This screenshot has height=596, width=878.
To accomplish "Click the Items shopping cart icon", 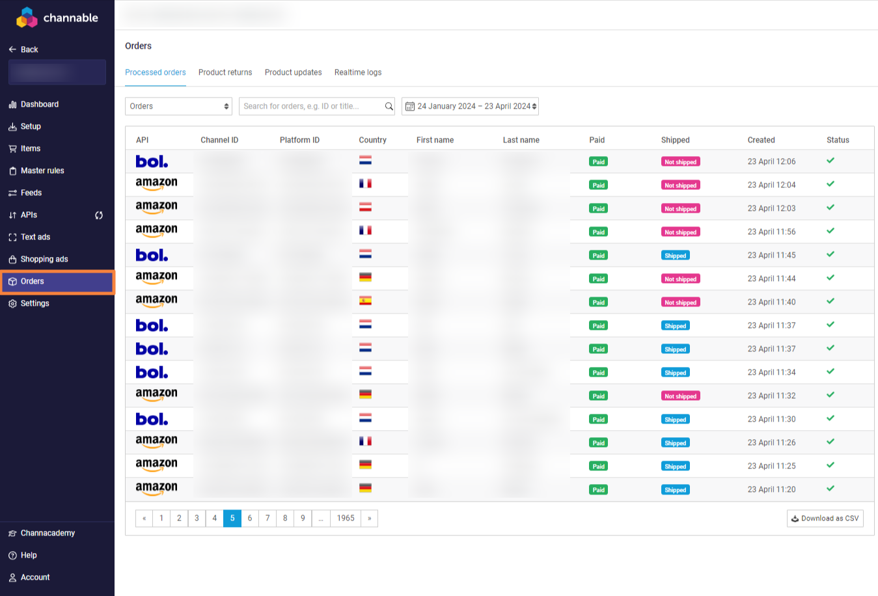I will [12, 149].
